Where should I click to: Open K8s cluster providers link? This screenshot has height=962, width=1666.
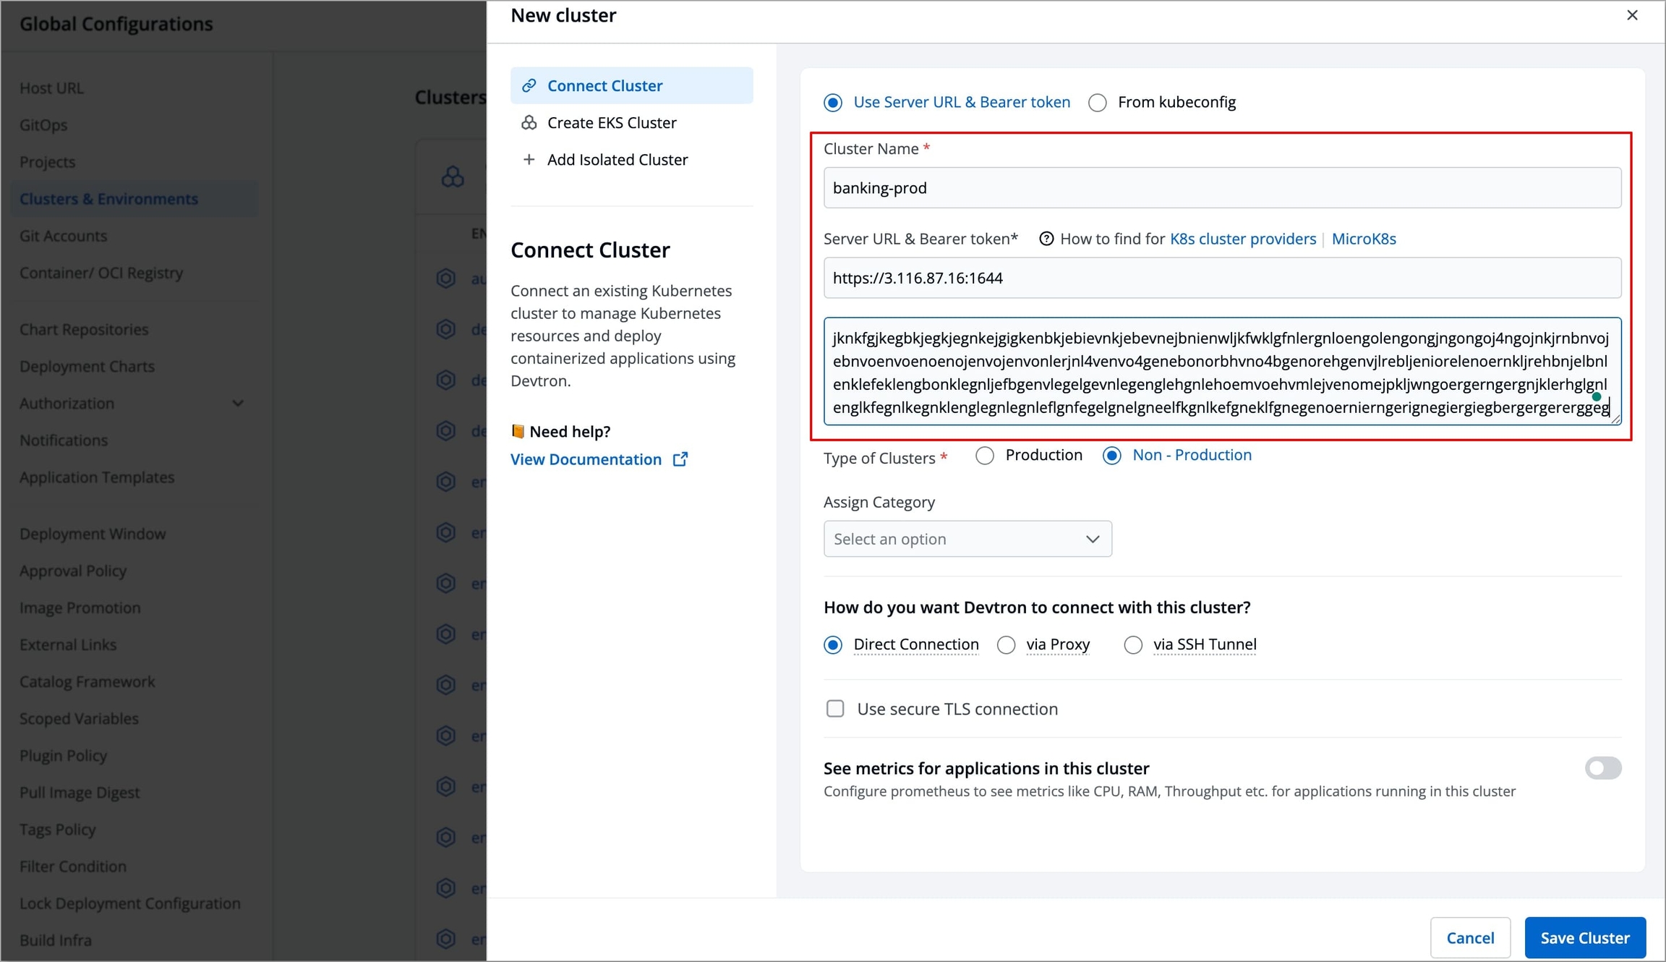(x=1242, y=239)
